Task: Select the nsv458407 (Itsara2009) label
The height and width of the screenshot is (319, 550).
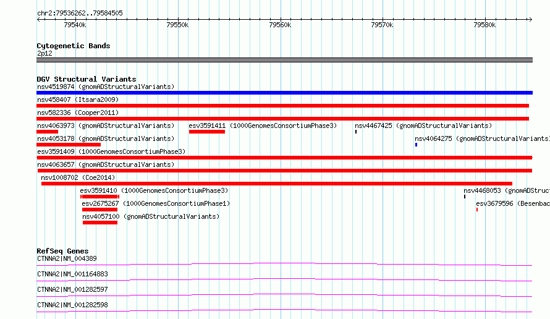Action: coord(78,100)
